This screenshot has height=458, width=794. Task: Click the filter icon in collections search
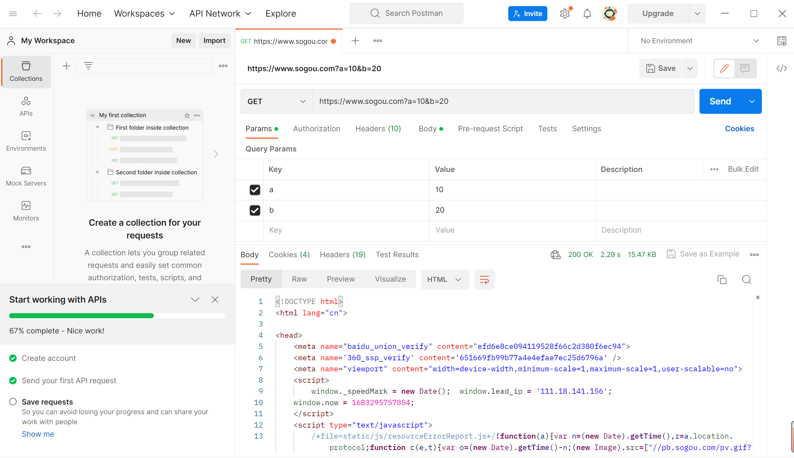(x=88, y=66)
